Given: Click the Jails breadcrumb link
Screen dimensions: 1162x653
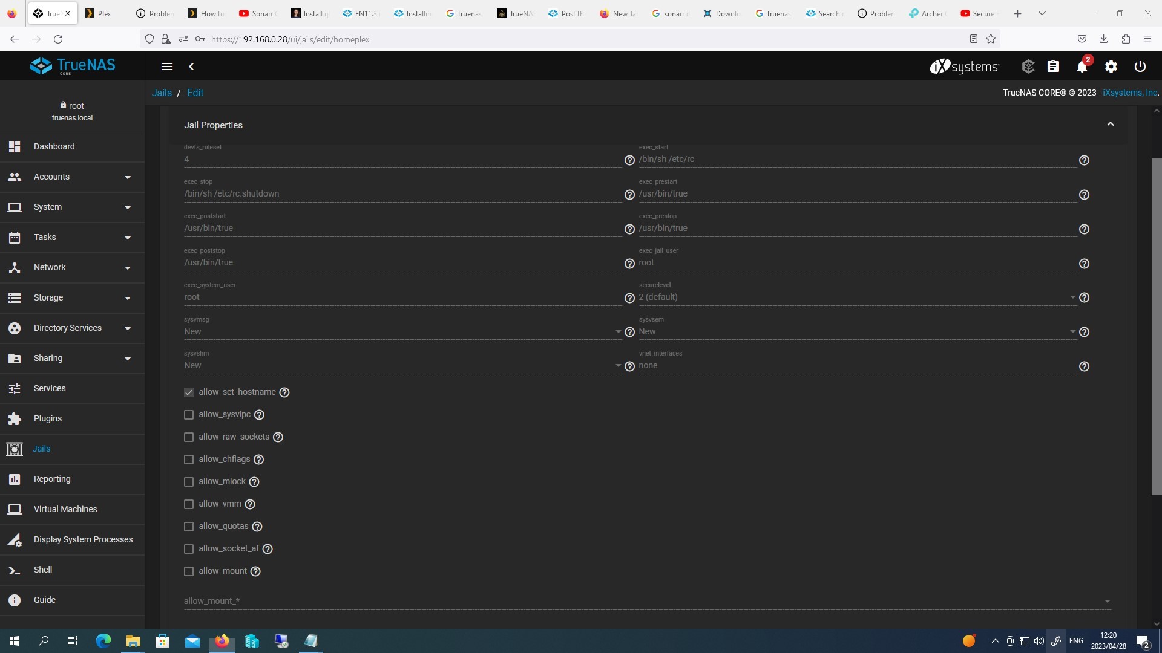Looking at the screenshot, I should click(162, 93).
